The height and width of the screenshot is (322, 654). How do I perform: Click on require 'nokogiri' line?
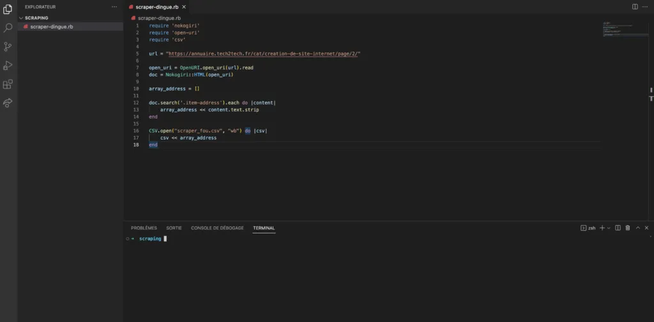pos(174,26)
